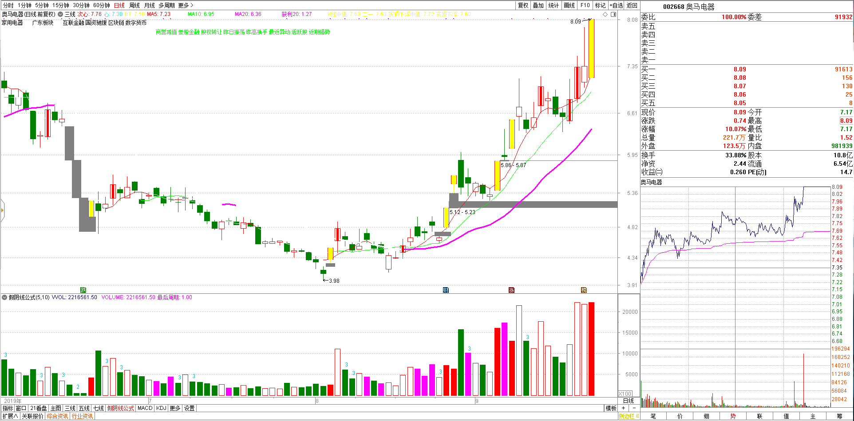Click the 模板 template button
Screen dimensions: 854x421
(611, 408)
